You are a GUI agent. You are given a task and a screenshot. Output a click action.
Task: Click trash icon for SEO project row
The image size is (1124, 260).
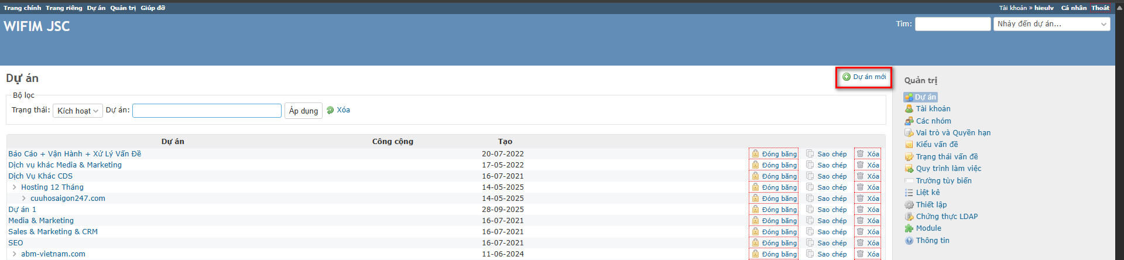click(x=860, y=243)
